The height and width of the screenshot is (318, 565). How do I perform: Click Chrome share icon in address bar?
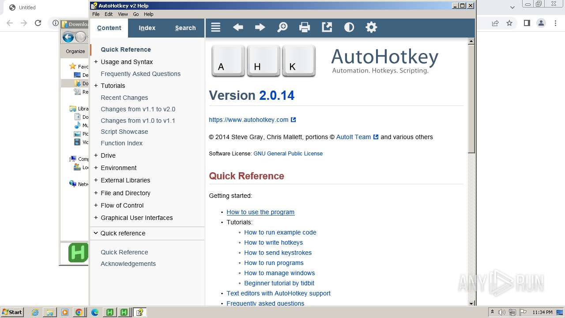(x=495, y=23)
